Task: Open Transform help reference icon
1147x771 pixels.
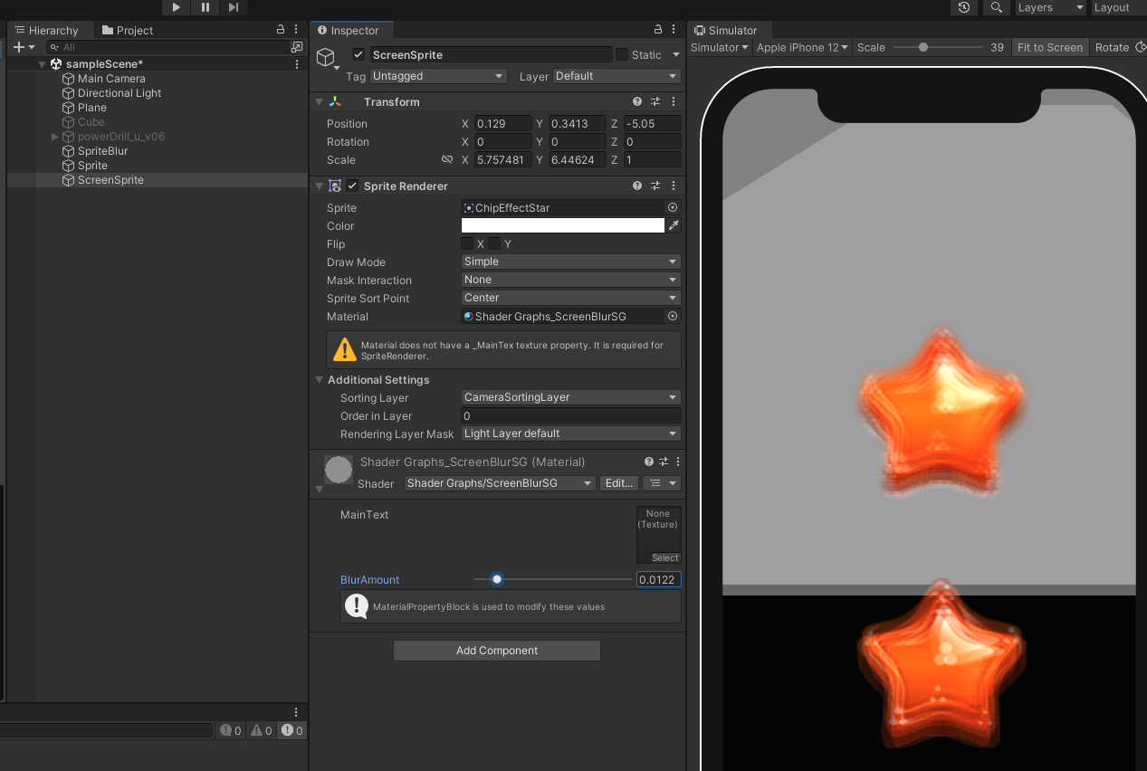Action: point(637,101)
